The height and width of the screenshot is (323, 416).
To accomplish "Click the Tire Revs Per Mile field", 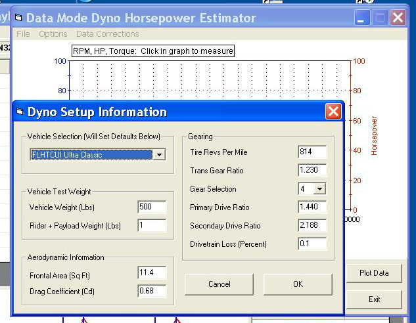I will click(x=312, y=152).
